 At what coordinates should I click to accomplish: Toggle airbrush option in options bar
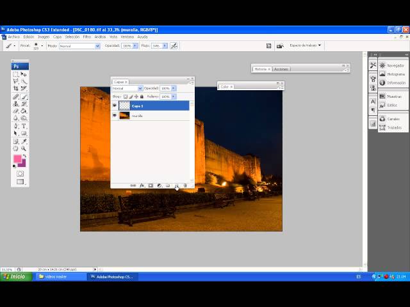(174, 45)
